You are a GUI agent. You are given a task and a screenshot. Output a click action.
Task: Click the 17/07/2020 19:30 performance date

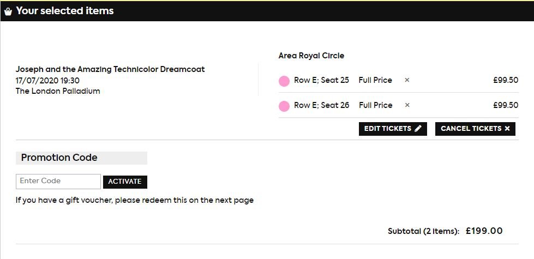[47, 81]
